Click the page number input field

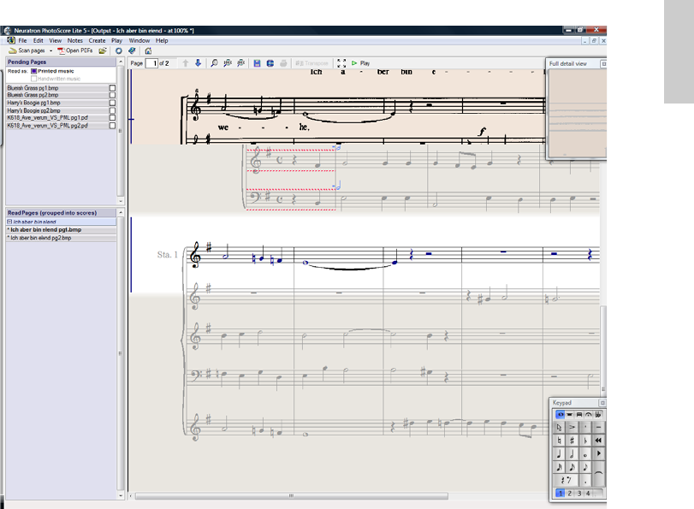point(153,63)
